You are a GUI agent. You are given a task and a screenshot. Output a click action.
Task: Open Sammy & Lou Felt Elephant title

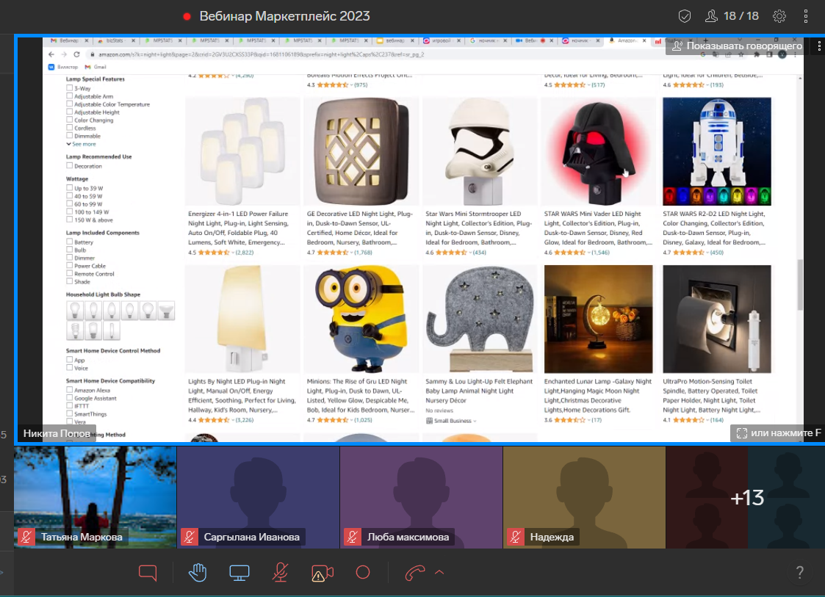pyautogui.click(x=479, y=391)
